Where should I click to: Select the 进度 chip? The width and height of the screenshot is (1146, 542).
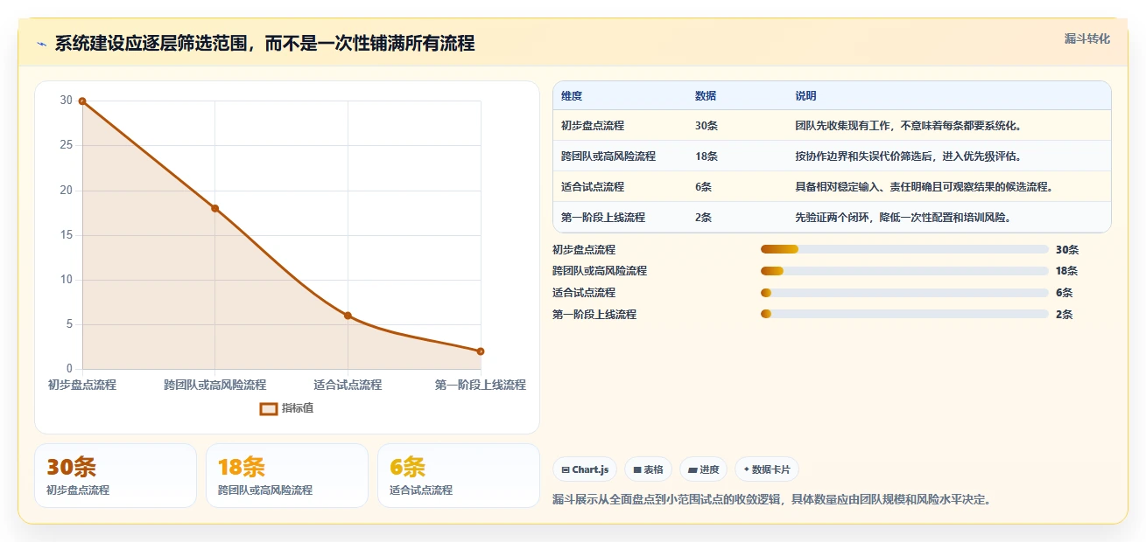pos(703,469)
